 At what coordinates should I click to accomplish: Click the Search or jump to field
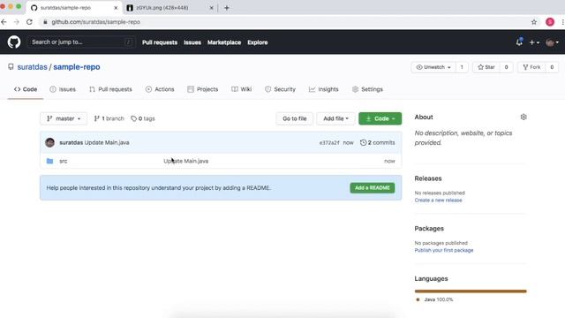click(81, 42)
